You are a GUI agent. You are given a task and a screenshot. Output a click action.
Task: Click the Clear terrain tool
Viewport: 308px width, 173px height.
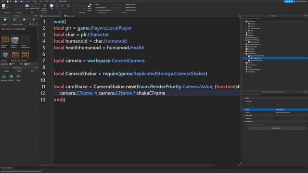coord(18,77)
